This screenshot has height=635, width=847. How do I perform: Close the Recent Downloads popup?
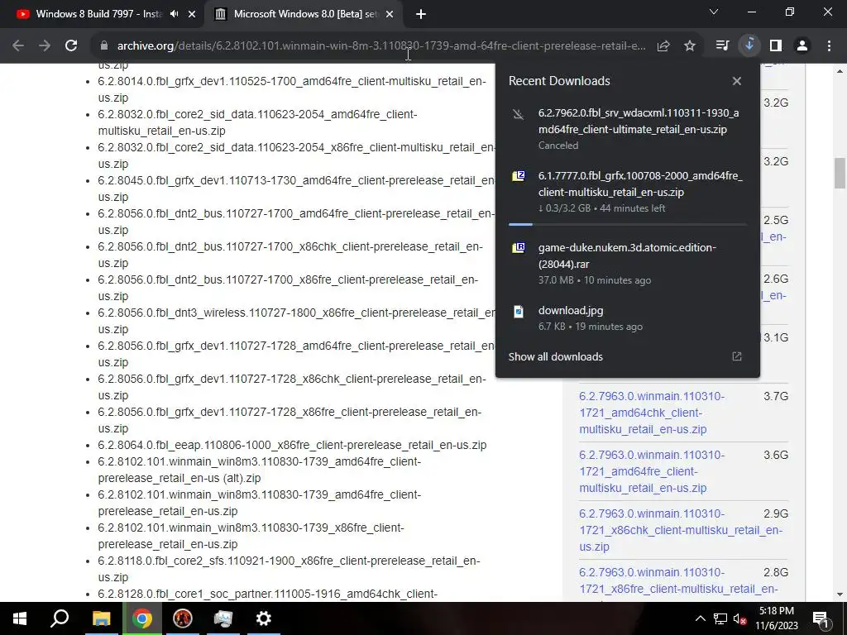[737, 81]
